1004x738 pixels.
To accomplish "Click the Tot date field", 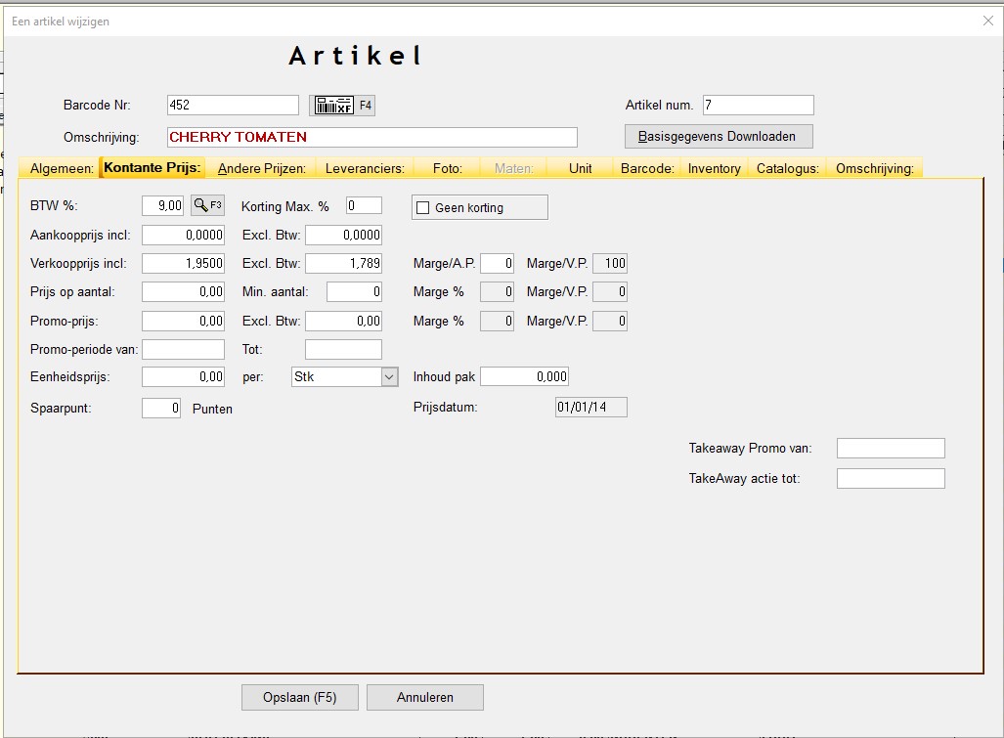I will [x=344, y=350].
